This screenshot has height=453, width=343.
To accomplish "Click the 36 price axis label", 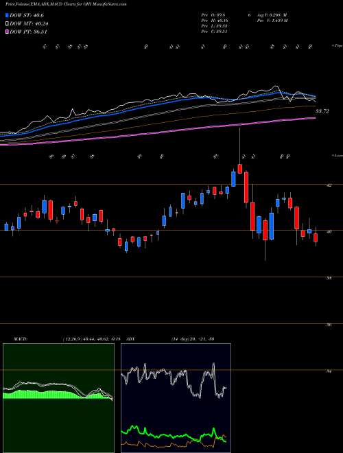I will point(330,325).
